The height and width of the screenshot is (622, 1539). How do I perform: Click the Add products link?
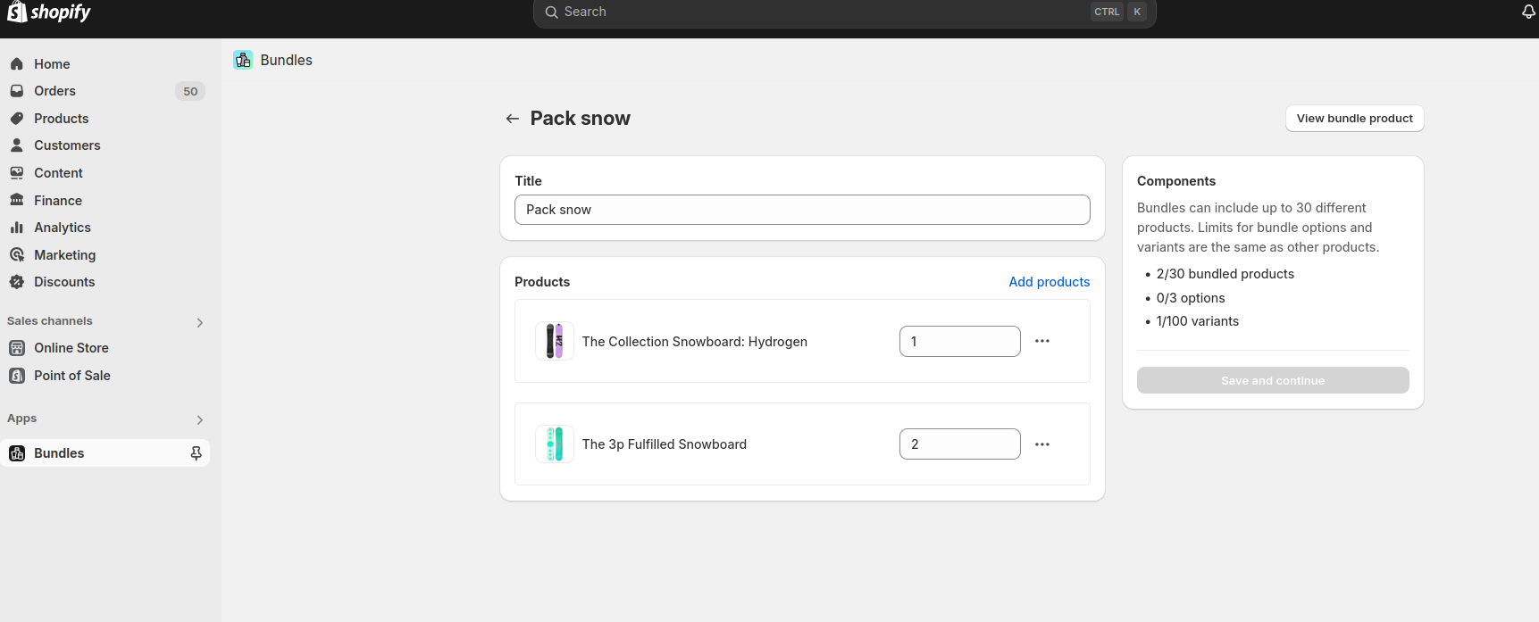[1049, 282]
